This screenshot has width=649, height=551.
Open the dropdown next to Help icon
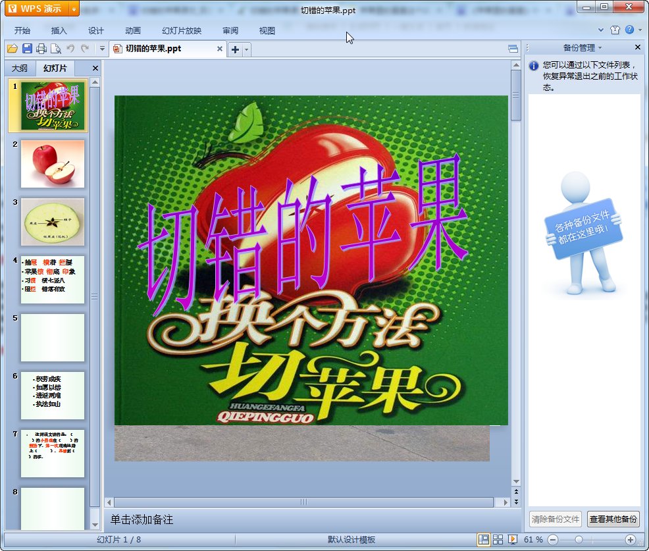640,30
